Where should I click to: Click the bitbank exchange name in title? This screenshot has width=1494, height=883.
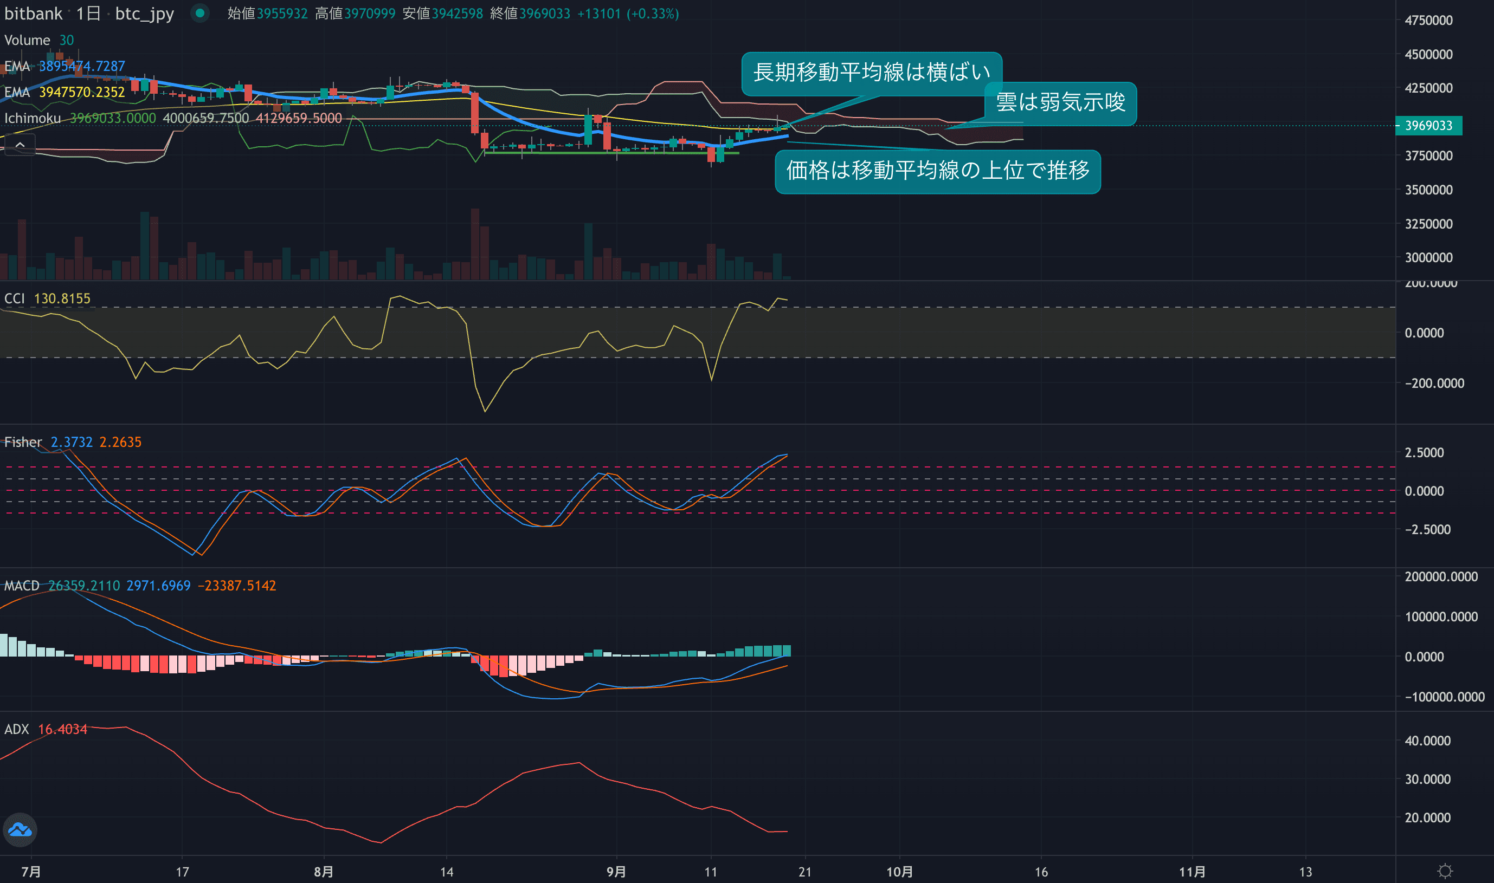34,13
